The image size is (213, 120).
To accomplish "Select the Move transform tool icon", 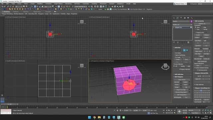I will [x=35, y=7].
